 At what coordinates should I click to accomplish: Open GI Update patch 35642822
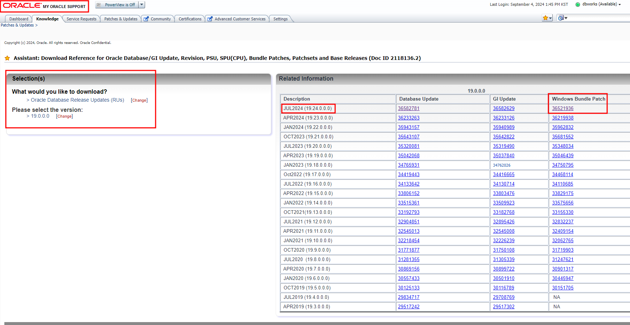503,137
